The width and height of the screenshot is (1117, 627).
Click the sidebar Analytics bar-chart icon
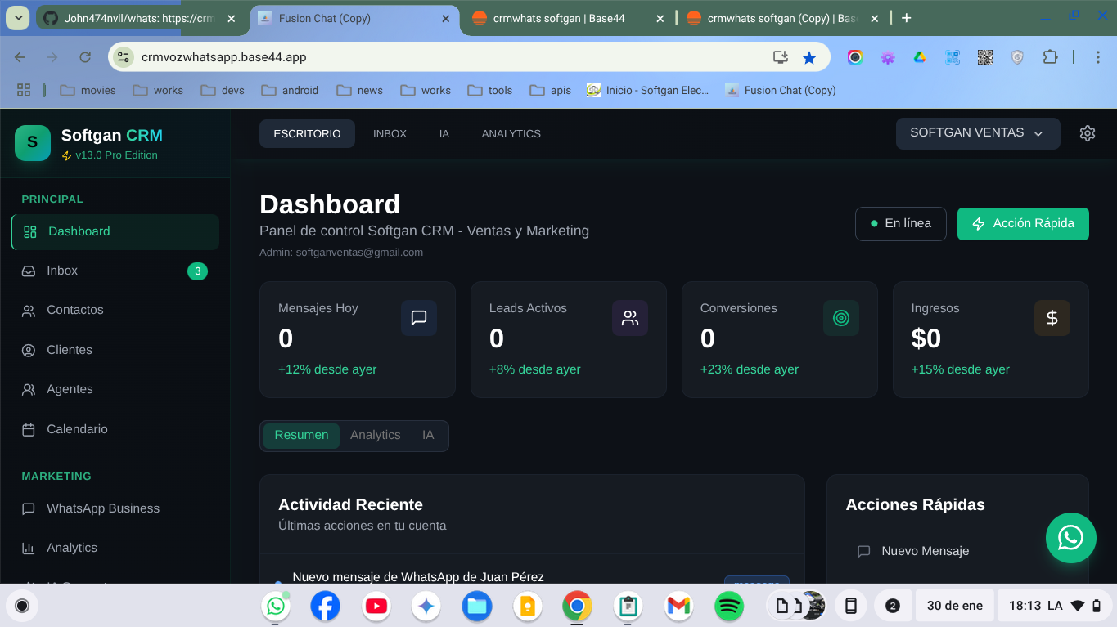click(x=29, y=549)
